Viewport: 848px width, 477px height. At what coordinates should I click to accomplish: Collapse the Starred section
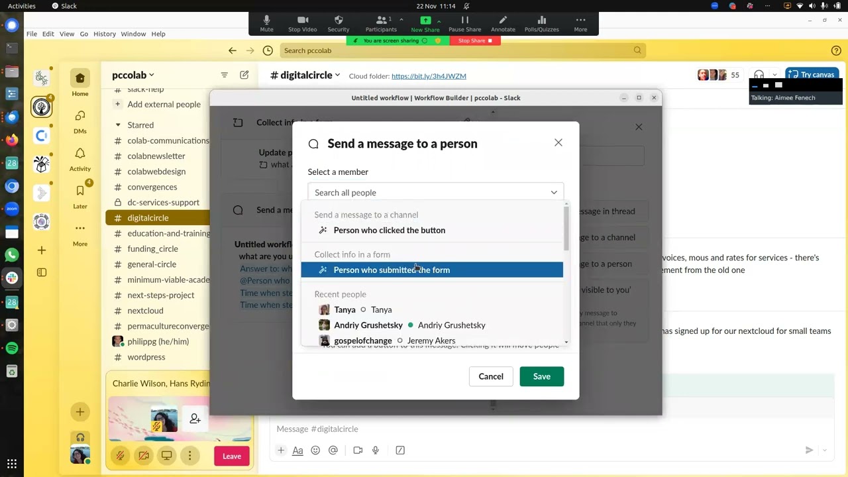point(118,125)
